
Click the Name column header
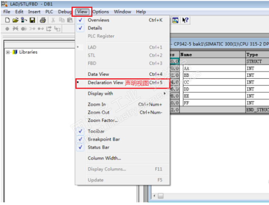click(212, 54)
